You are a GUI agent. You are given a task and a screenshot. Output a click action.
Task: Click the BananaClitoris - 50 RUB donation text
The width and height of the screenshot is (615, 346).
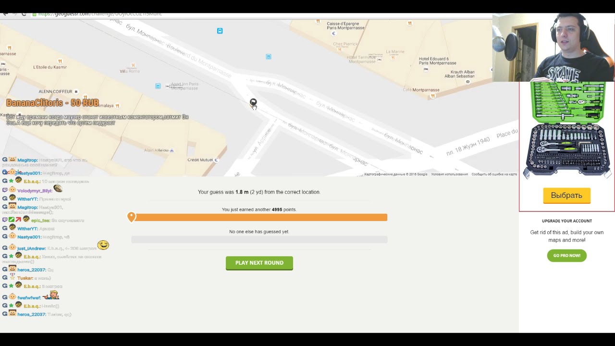(x=52, y=103)
